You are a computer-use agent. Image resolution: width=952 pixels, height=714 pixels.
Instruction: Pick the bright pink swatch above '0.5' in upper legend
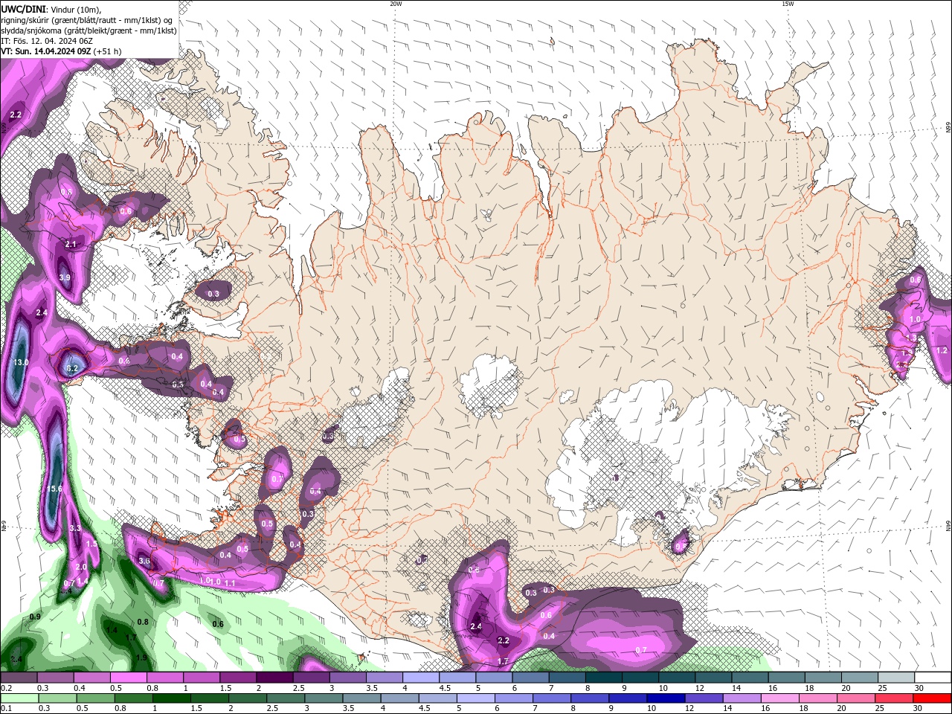pos(128,678)
